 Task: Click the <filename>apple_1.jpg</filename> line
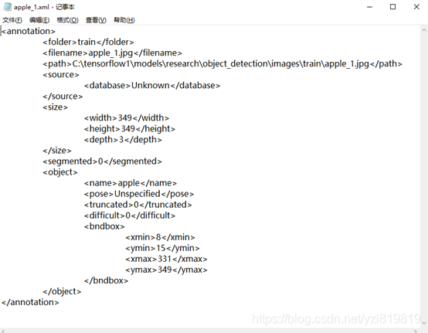tap(112, 53)
